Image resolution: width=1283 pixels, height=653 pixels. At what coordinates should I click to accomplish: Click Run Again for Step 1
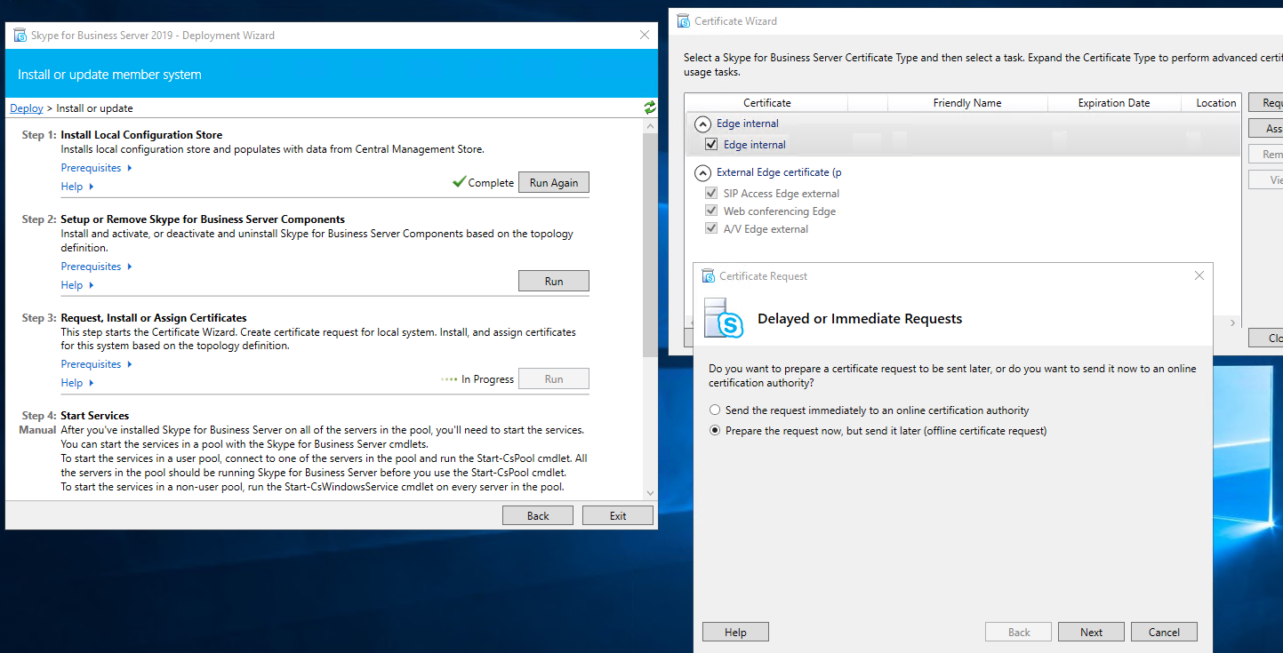pyautogui.click(x=553, y=183)
